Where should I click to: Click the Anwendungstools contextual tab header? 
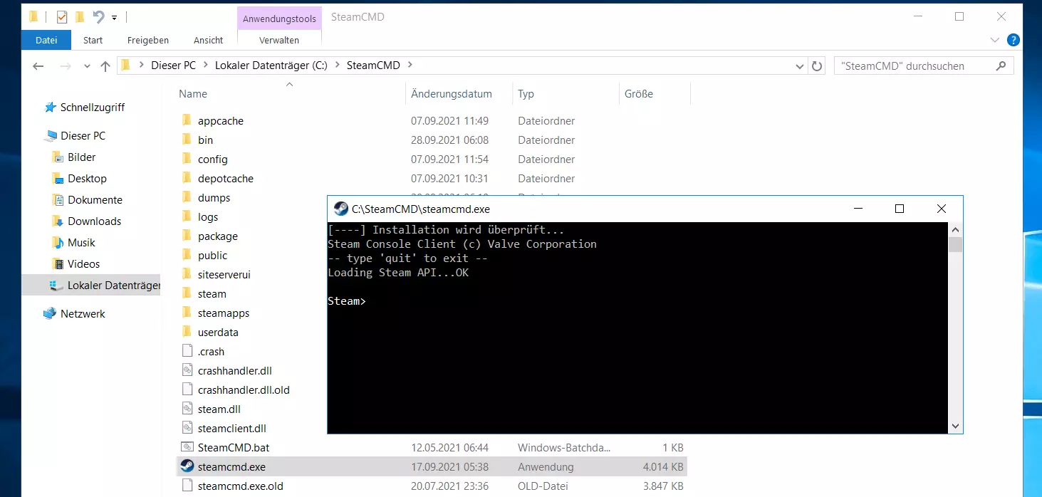point(279,19)
